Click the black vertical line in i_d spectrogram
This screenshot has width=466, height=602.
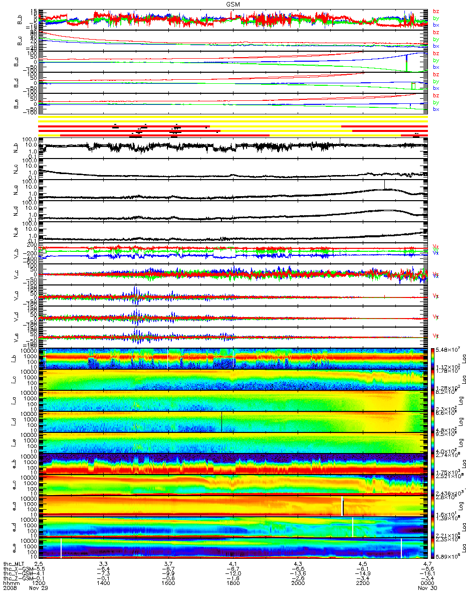click(x=221, y=422)
